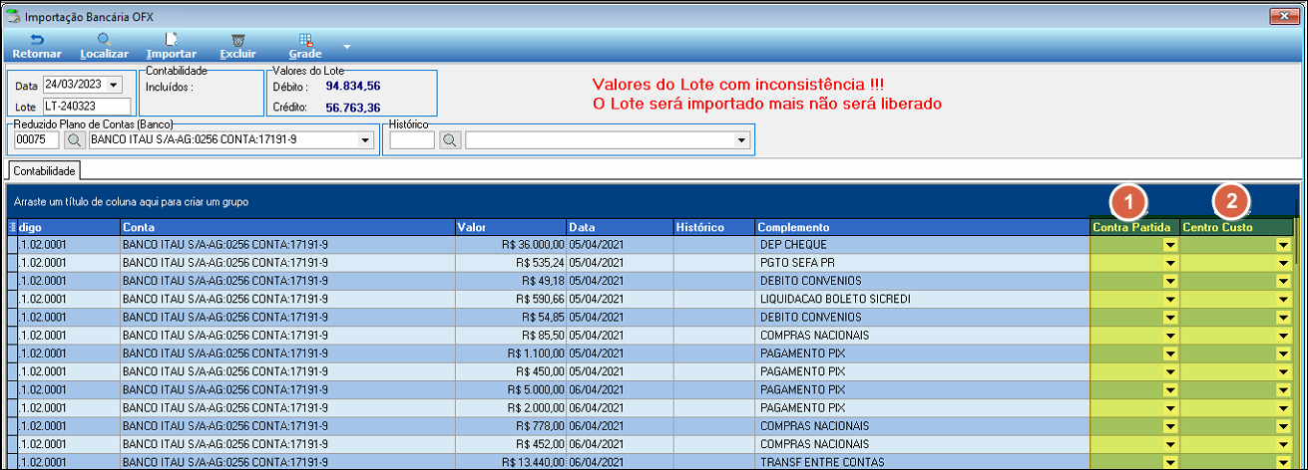Click the Reduzido code field 00075

pyautogui.click(x=36, y=140)
